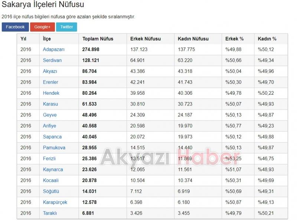
Task: Select the Karasu district link
Action: [50, 104]
